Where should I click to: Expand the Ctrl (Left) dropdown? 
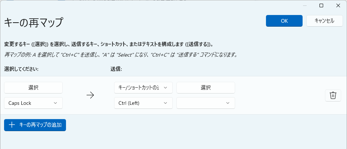(143, 103)
